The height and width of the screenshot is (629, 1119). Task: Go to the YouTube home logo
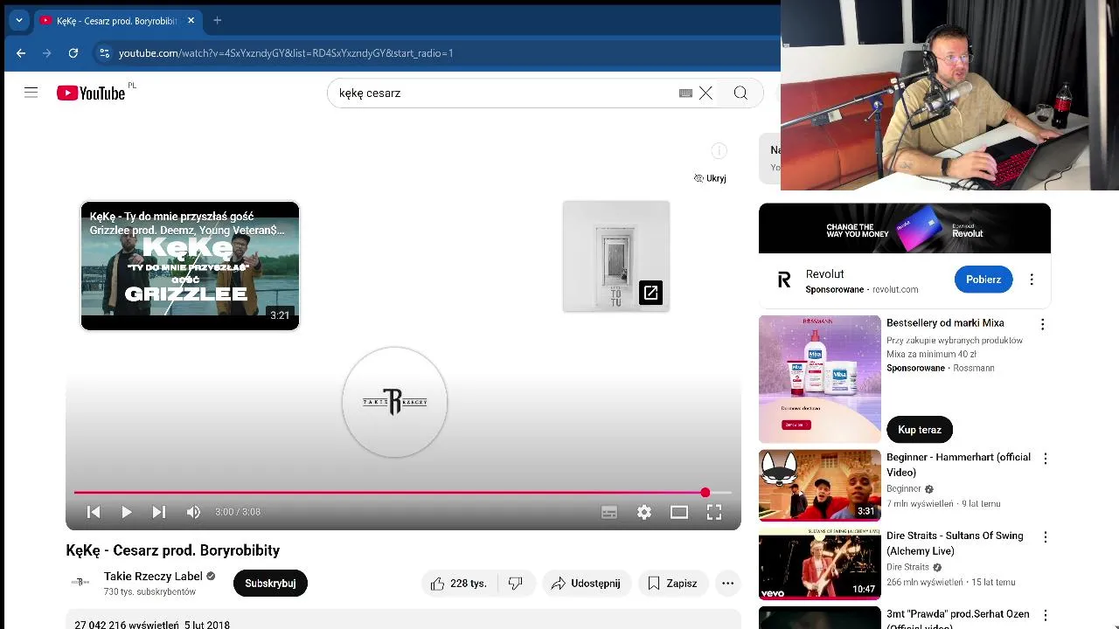91,93
